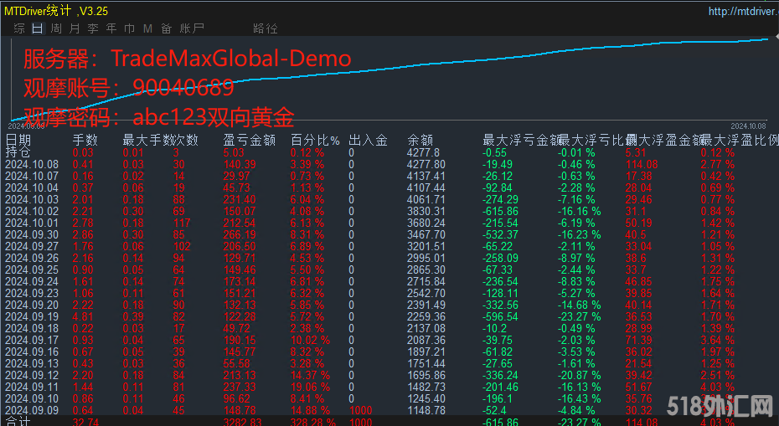
Task: Click the 余额 column header
Action: point(420,141)
